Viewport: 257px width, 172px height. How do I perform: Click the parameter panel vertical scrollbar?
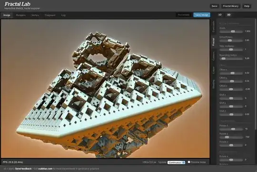[x=256, y=74]
